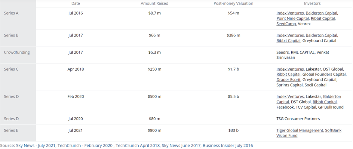Open Draper Esprit investor link

point(289,80)
